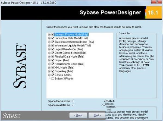Toggle the Information Liquidity Model (Trial) checkbox

pyautogui.click(x=53, y=45)
